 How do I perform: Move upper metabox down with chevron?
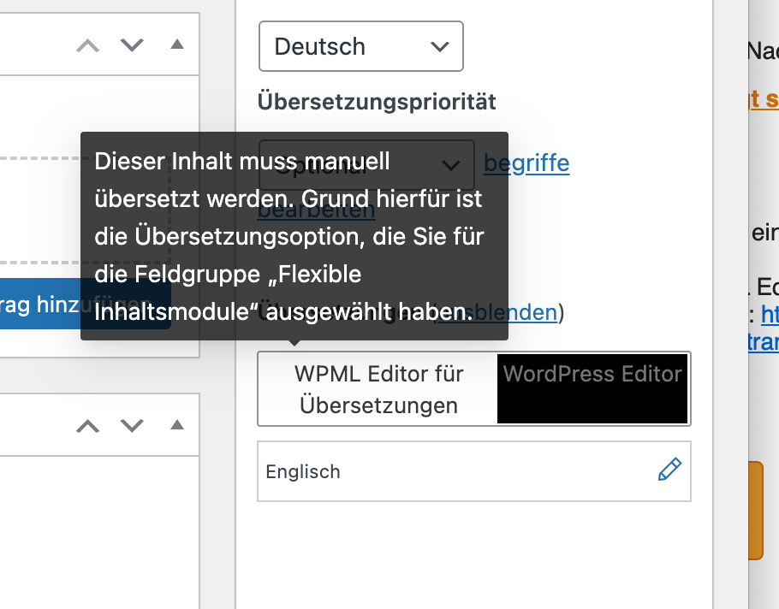click(x=132, y=45)
